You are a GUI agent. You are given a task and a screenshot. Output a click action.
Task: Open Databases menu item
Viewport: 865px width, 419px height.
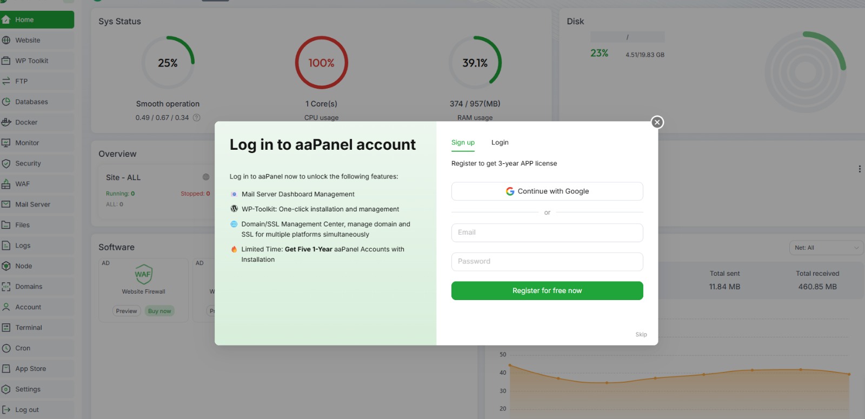pyautogui.click(x=37, y=102)
